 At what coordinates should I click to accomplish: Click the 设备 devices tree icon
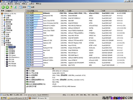(5, 34)
